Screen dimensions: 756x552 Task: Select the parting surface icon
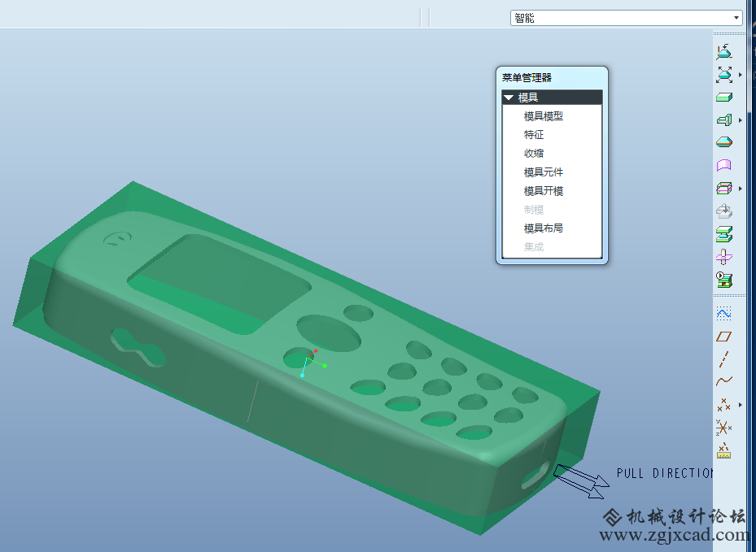(x=724, y=165)
